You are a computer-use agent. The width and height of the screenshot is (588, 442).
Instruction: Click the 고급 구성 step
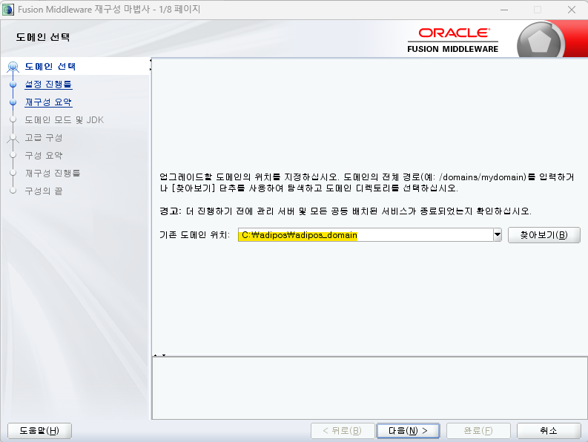44,138
